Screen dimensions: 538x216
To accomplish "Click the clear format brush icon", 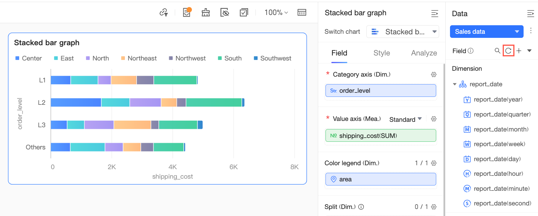I will [x=205, y=12].
